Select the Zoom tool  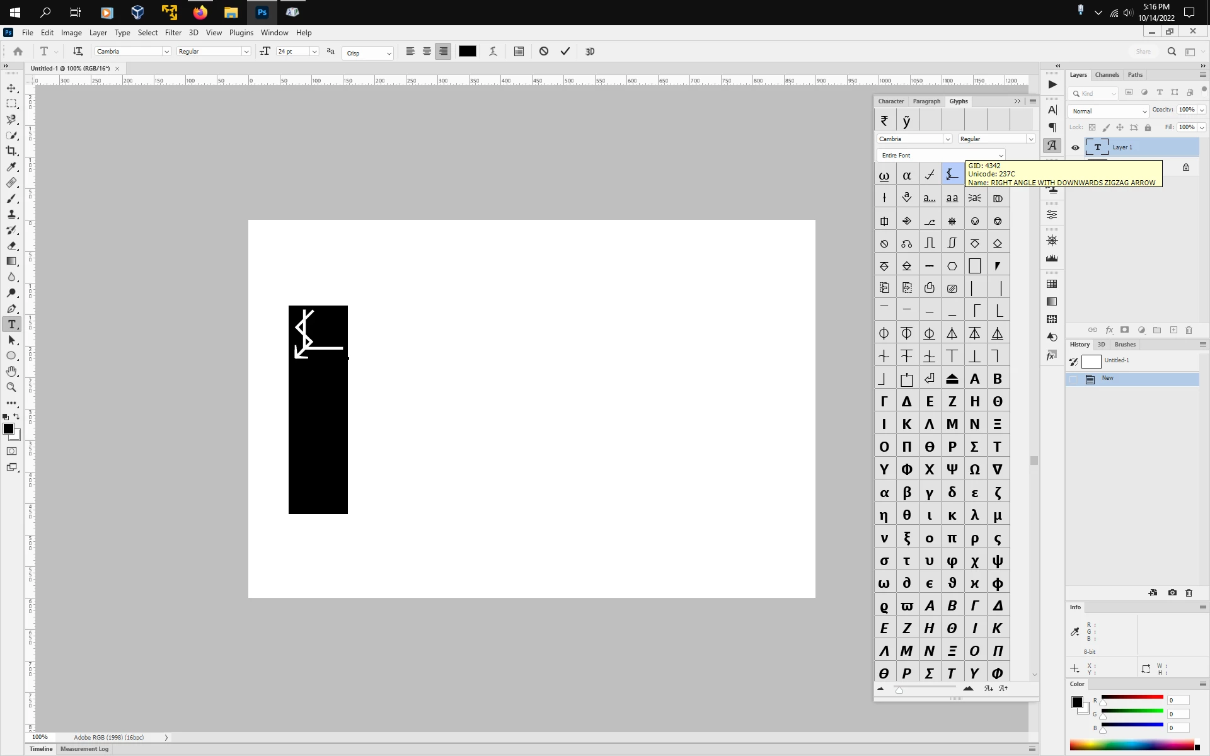click(11, 387)
